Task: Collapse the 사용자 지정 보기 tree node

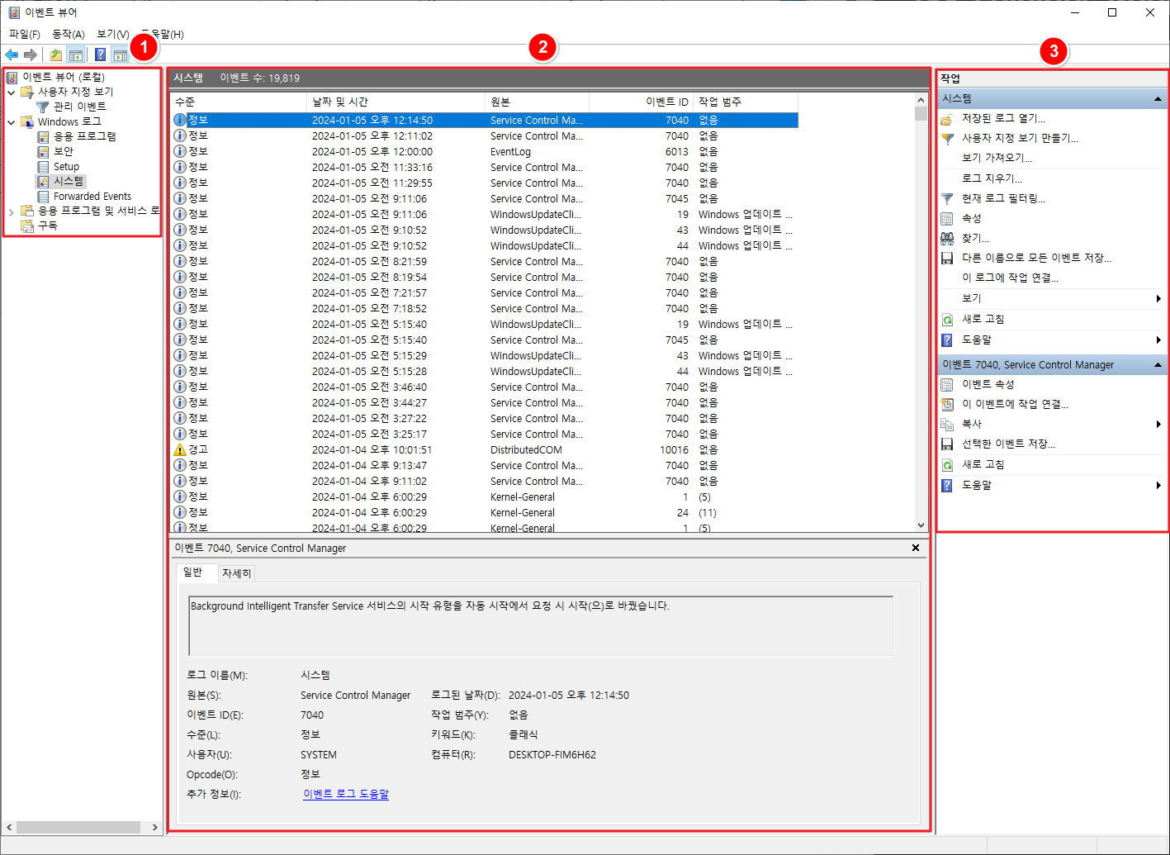Action: 12,92
